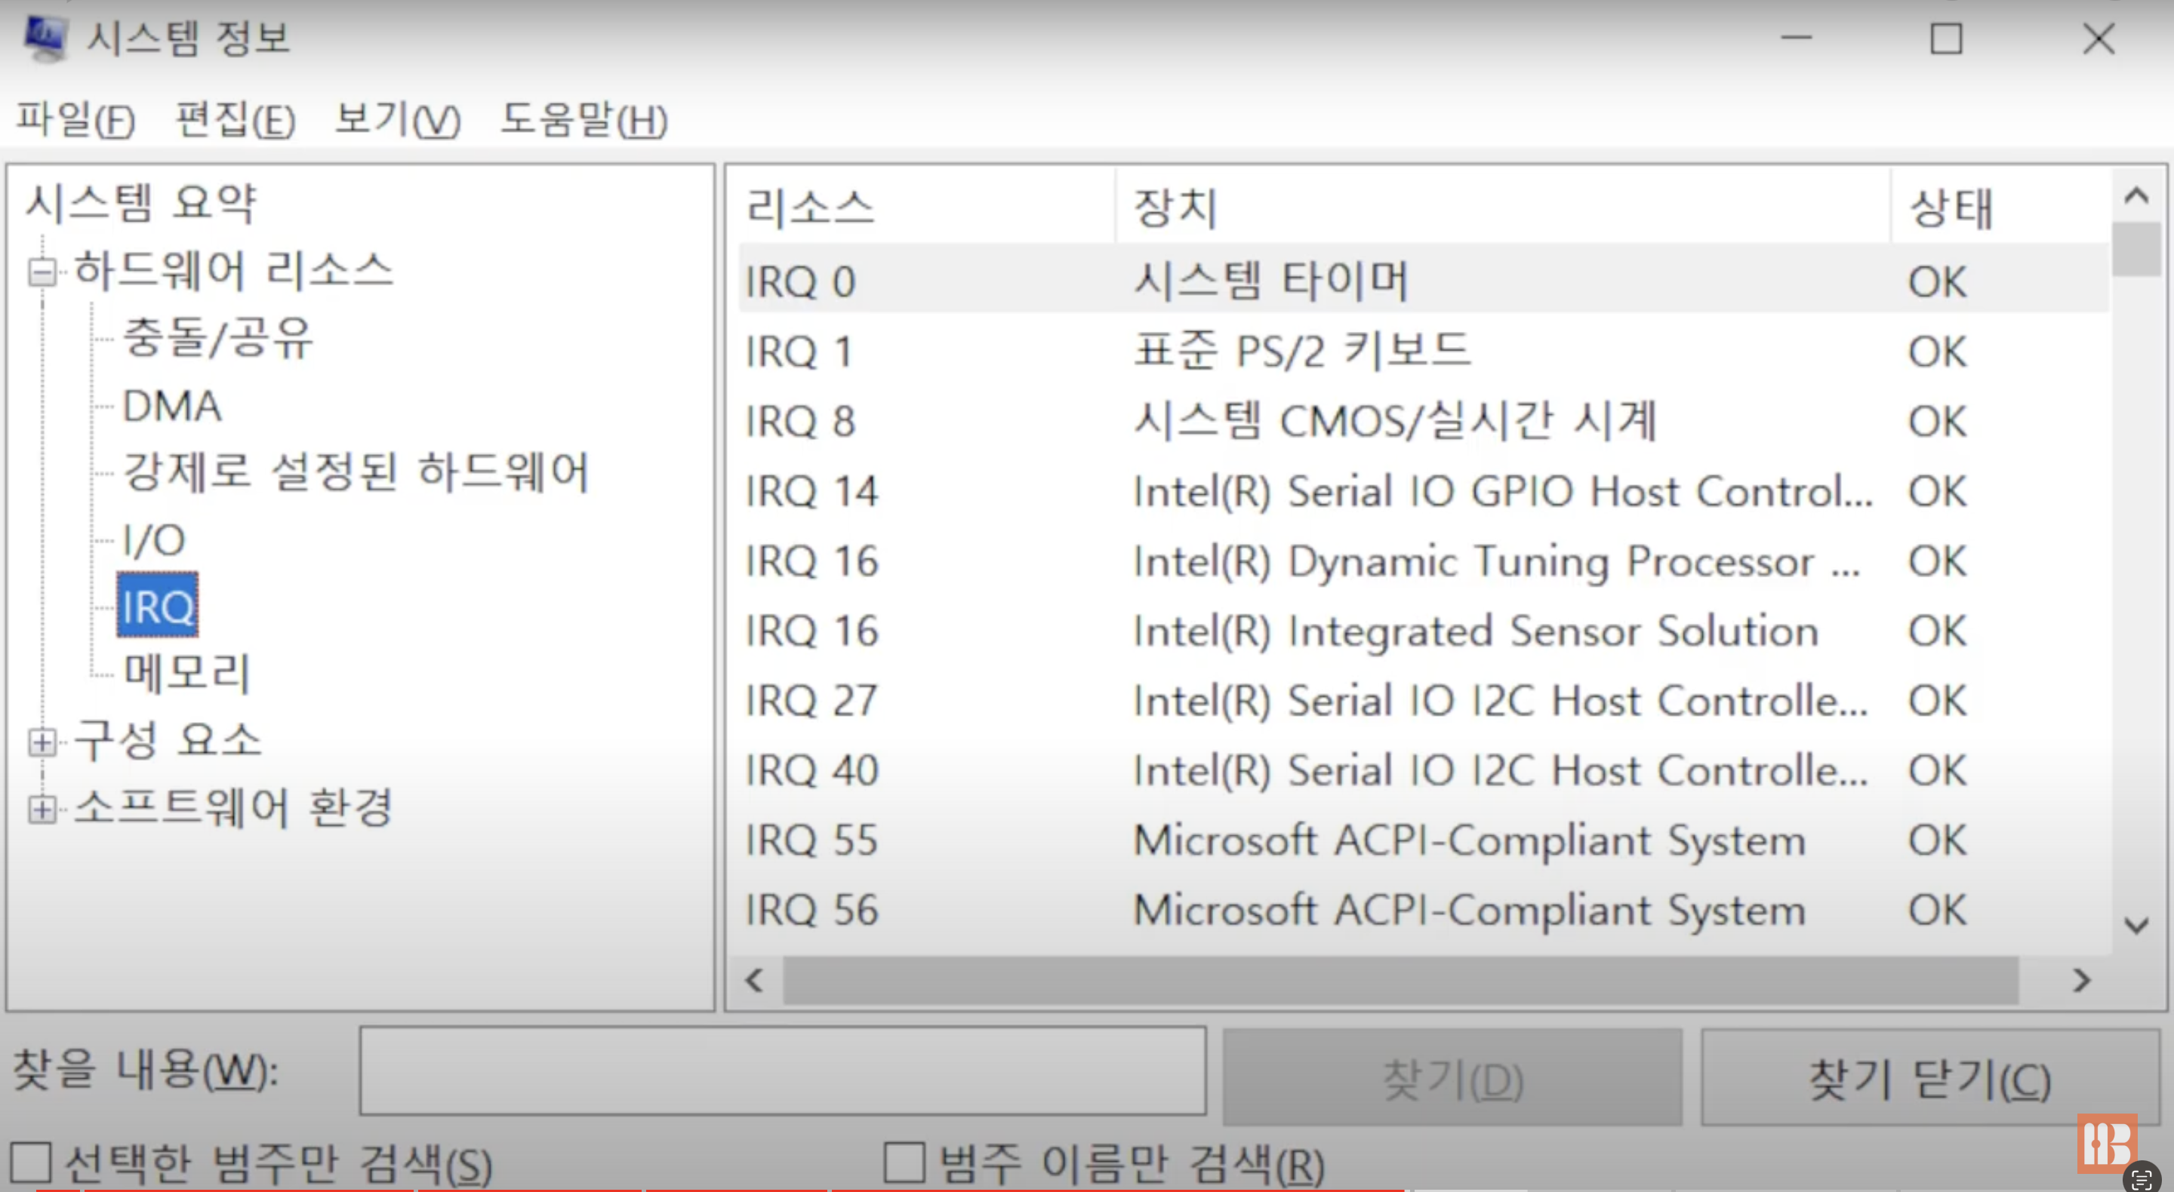Select 소프트웨어 환경 label in tree

point(234,807)
